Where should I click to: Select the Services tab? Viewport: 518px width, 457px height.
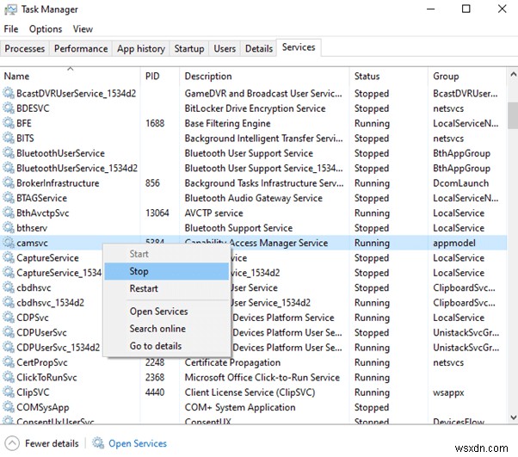click(299, 47)
